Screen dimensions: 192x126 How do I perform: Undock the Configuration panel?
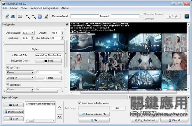tap(67, 25)
